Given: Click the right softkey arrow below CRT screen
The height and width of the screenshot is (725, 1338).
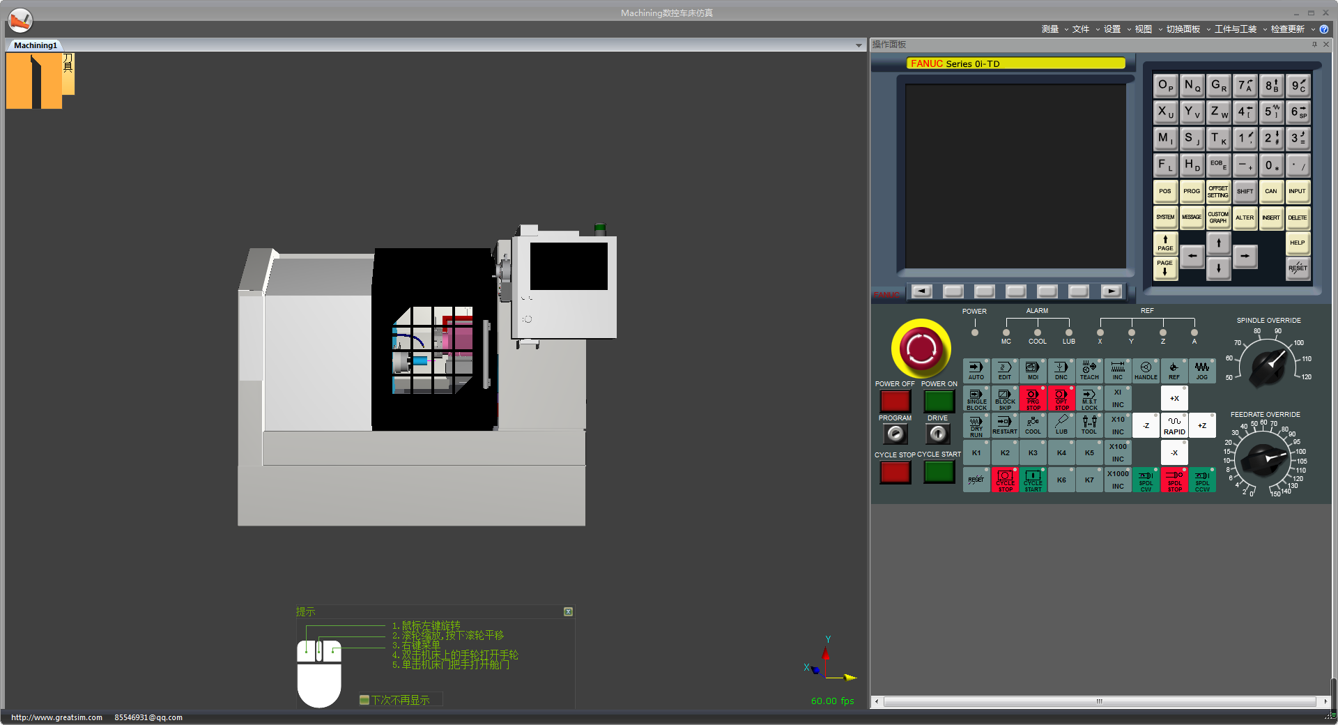Looking at the screenshot, I should [1111, 291].
